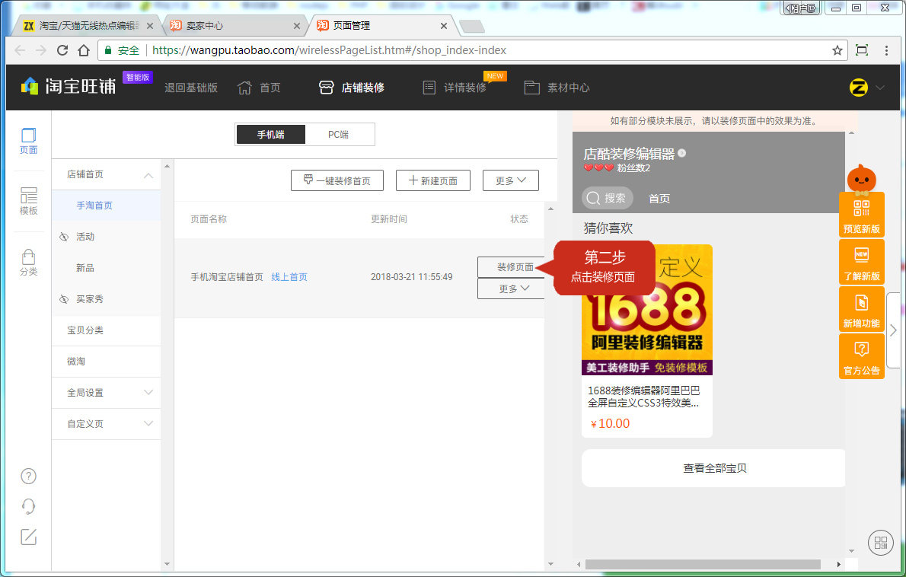Image resolution: width=906 pixels, height=577 pixels.
Task: Close the 页面管理 browser tab
Action: tap(444, 26)
